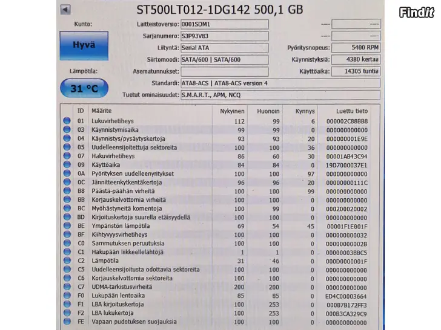Click status icon for row 07 Hakuvirhetiheys

pyautogui.click(x=67, y=155)
